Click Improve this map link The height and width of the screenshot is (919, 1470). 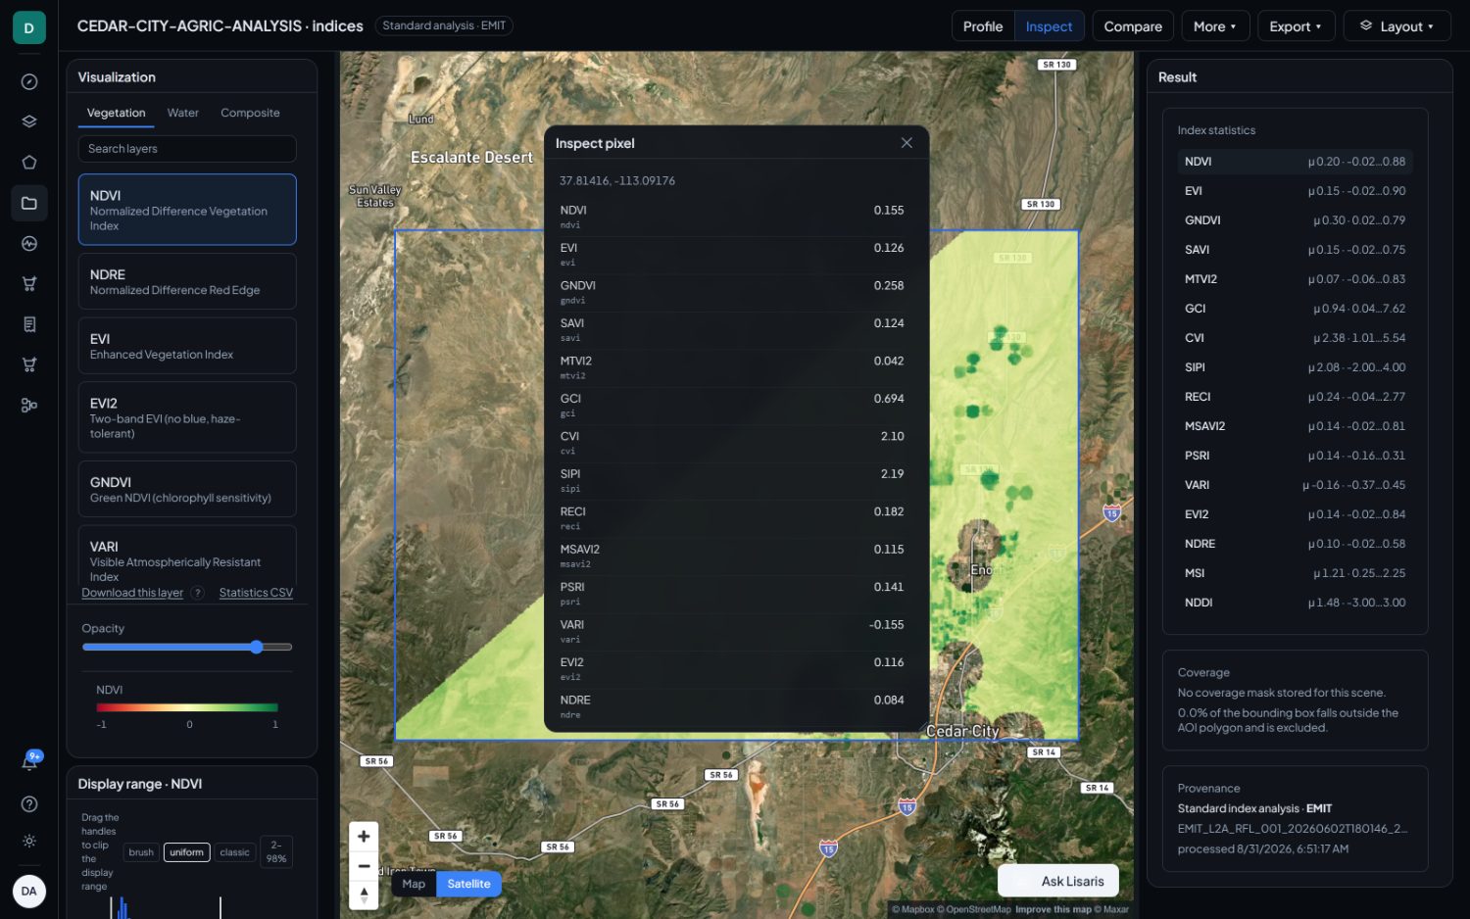click(x=1053, y=909)
